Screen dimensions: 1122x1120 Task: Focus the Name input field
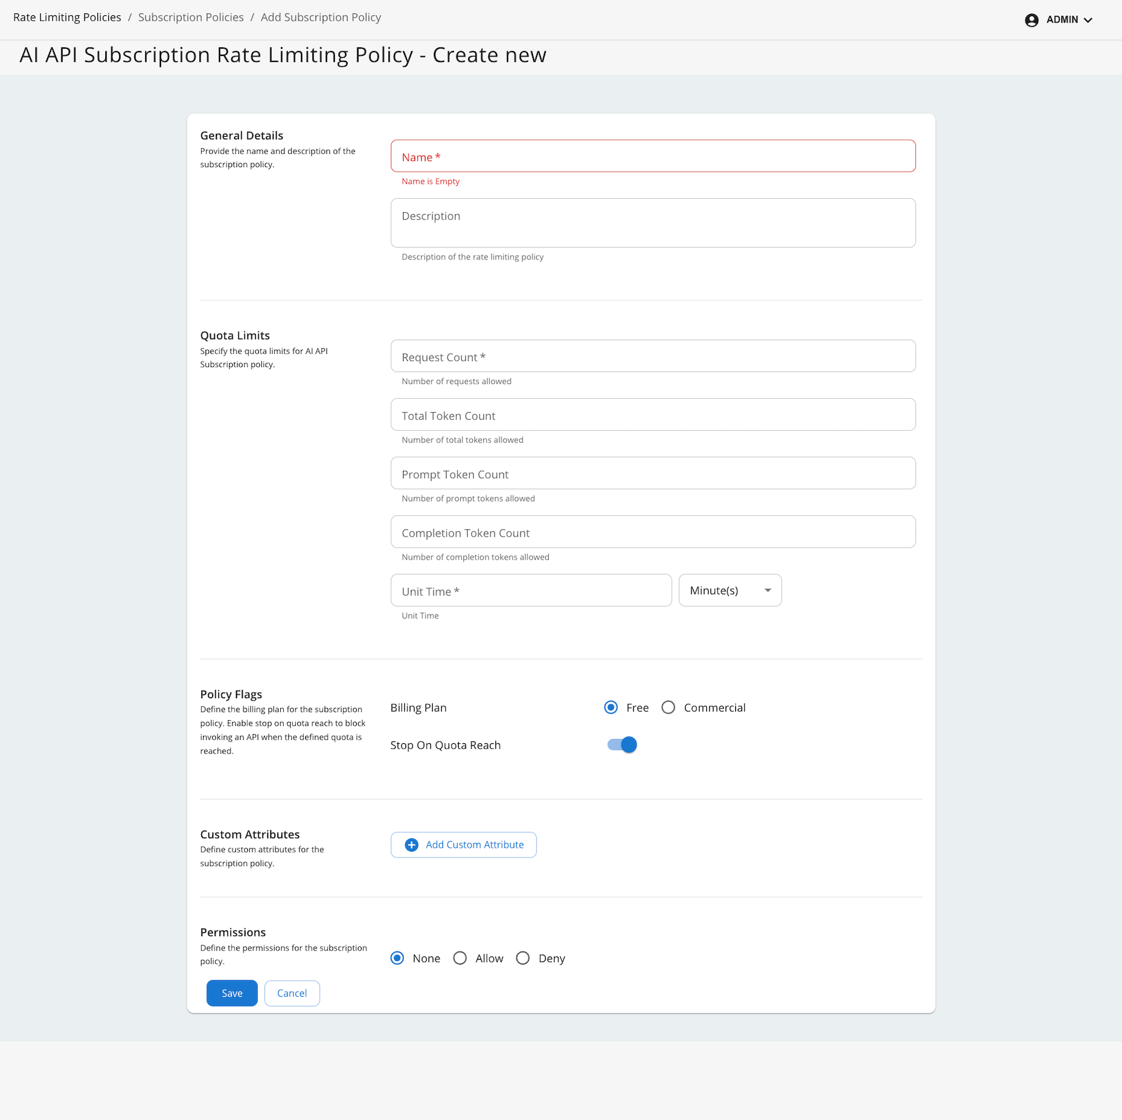coord(653,156)
